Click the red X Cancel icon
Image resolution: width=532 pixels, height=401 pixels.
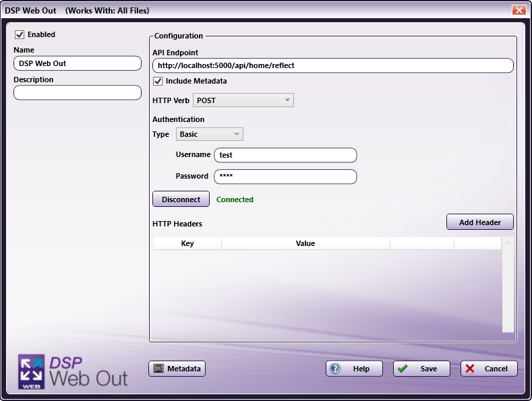pyautogui.click(x=470, y=369)
